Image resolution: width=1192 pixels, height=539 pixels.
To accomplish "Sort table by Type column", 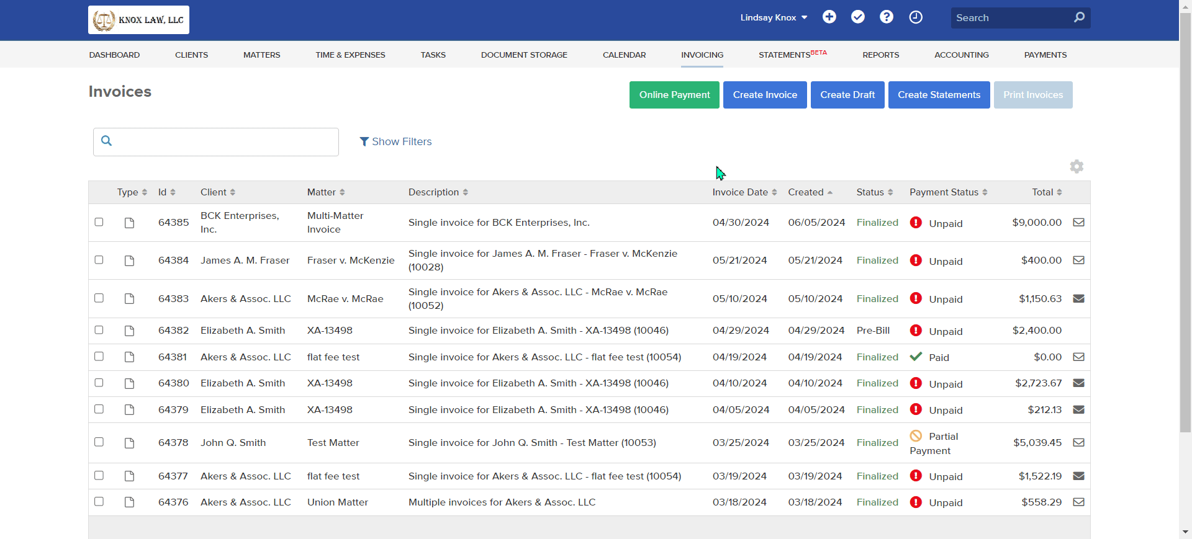I will click(x=132, y=192).
